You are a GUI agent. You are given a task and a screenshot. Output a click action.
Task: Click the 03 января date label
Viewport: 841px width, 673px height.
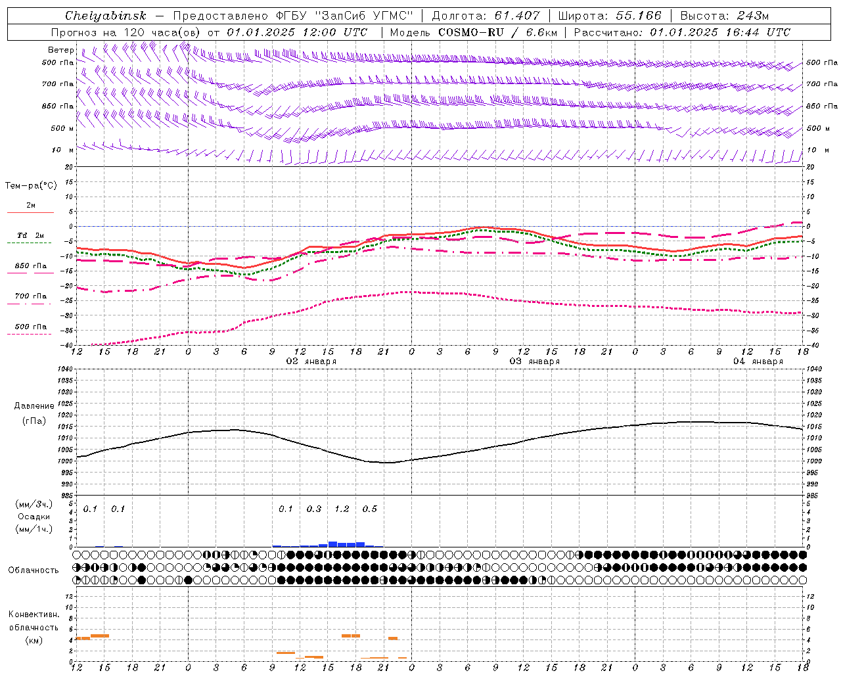[x=535, y=361]
